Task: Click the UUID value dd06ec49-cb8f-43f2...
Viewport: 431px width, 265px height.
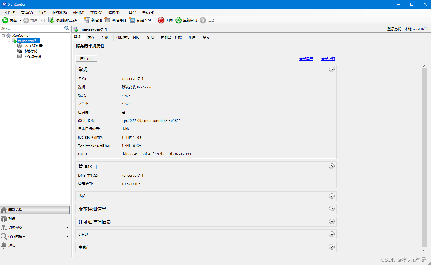Action: (156, 154)
